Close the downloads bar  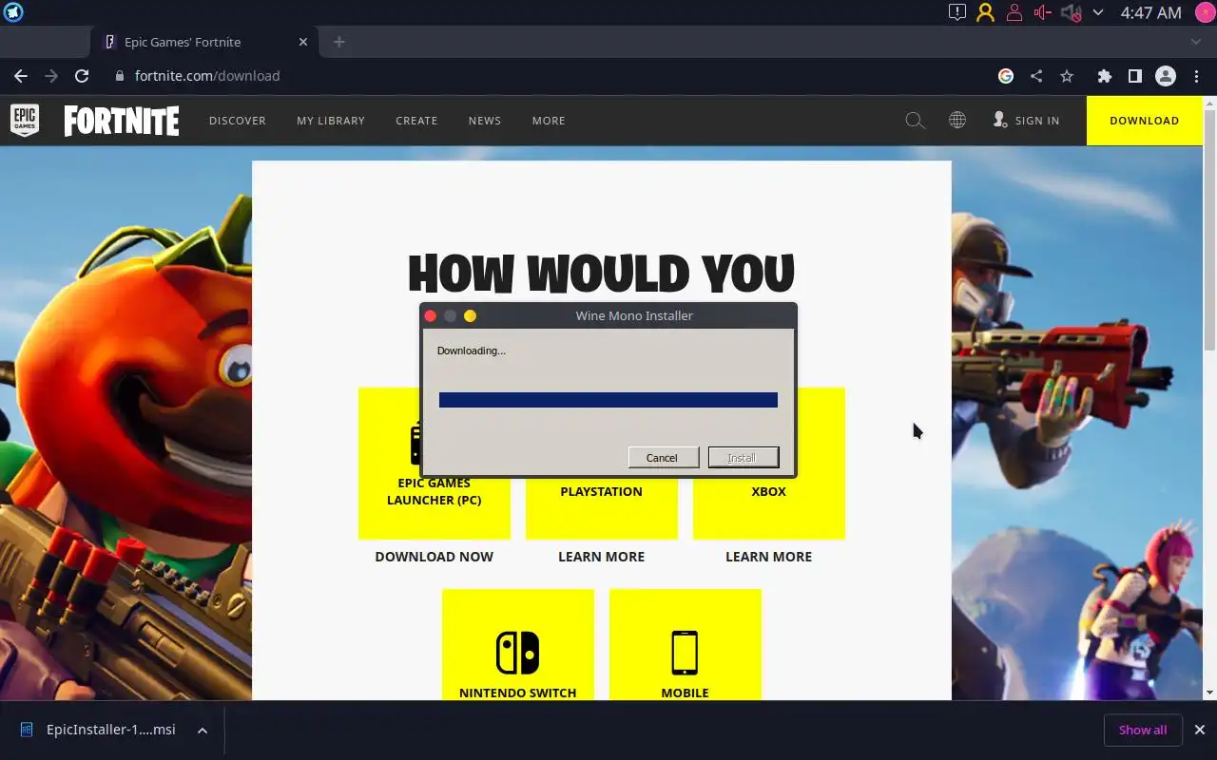1199,730
